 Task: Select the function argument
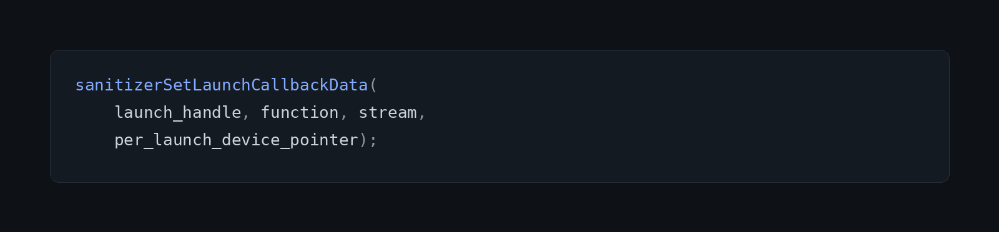[x=300, y=112]
